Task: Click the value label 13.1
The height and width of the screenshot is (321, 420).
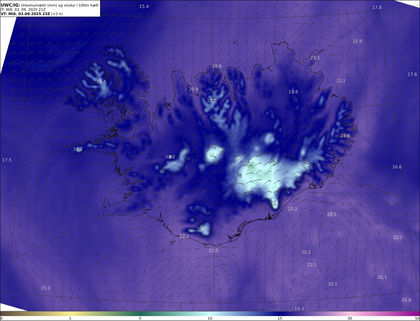Action: pyautogui.click(x=78, y=149)
